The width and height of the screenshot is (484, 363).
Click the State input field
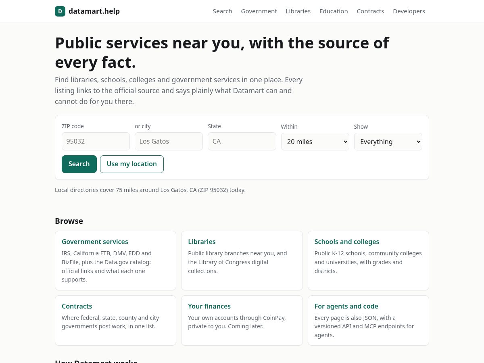242,142
